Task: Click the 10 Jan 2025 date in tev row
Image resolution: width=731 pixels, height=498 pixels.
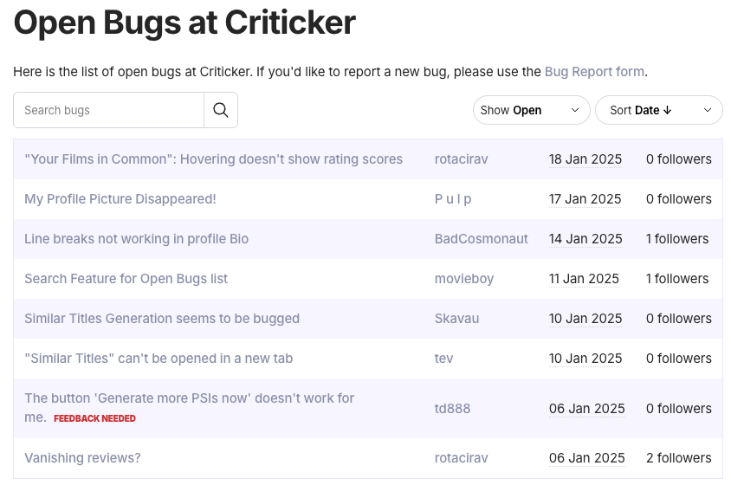Action: [585, 359]
